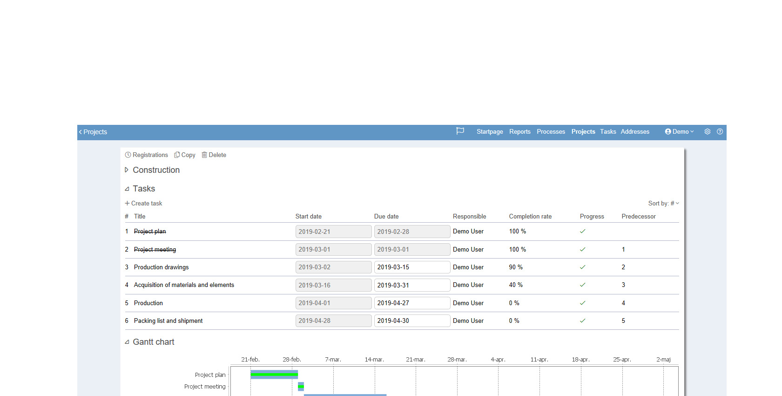This screenshot has width=782, height=396.
Task: Open Registrations clock icon
Action: coord(128,155)
